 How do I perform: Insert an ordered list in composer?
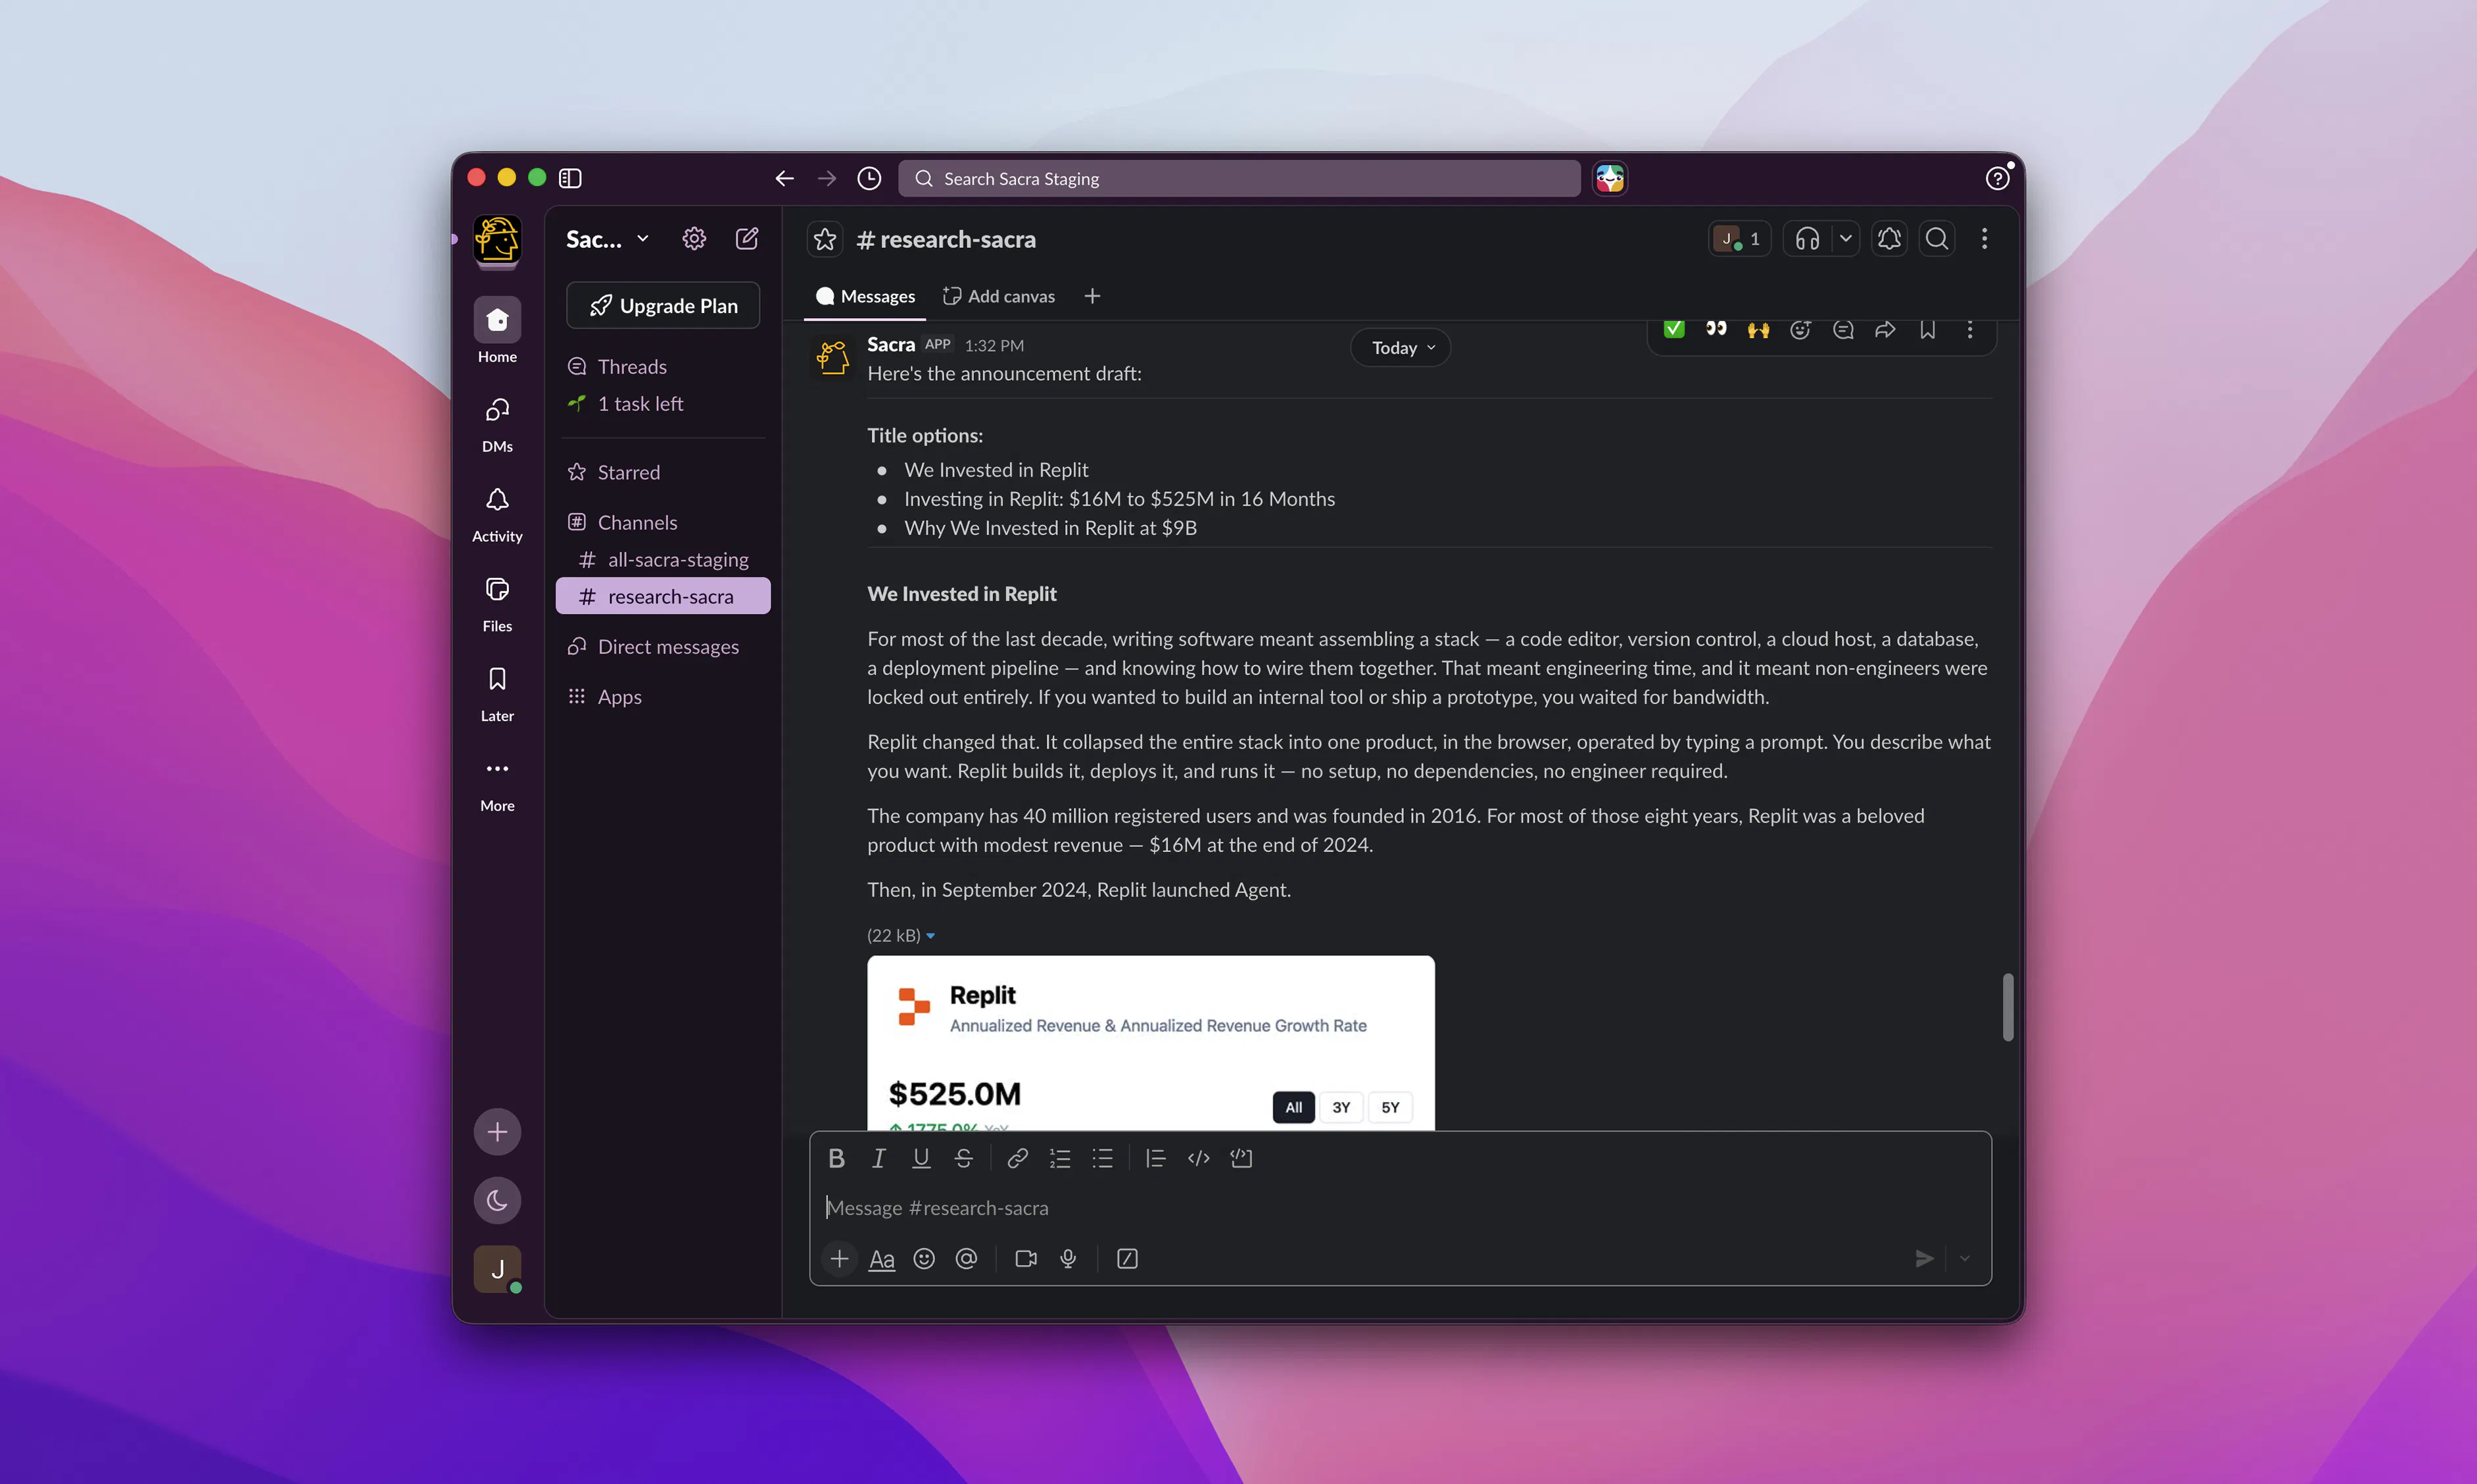[1060, 1158]
